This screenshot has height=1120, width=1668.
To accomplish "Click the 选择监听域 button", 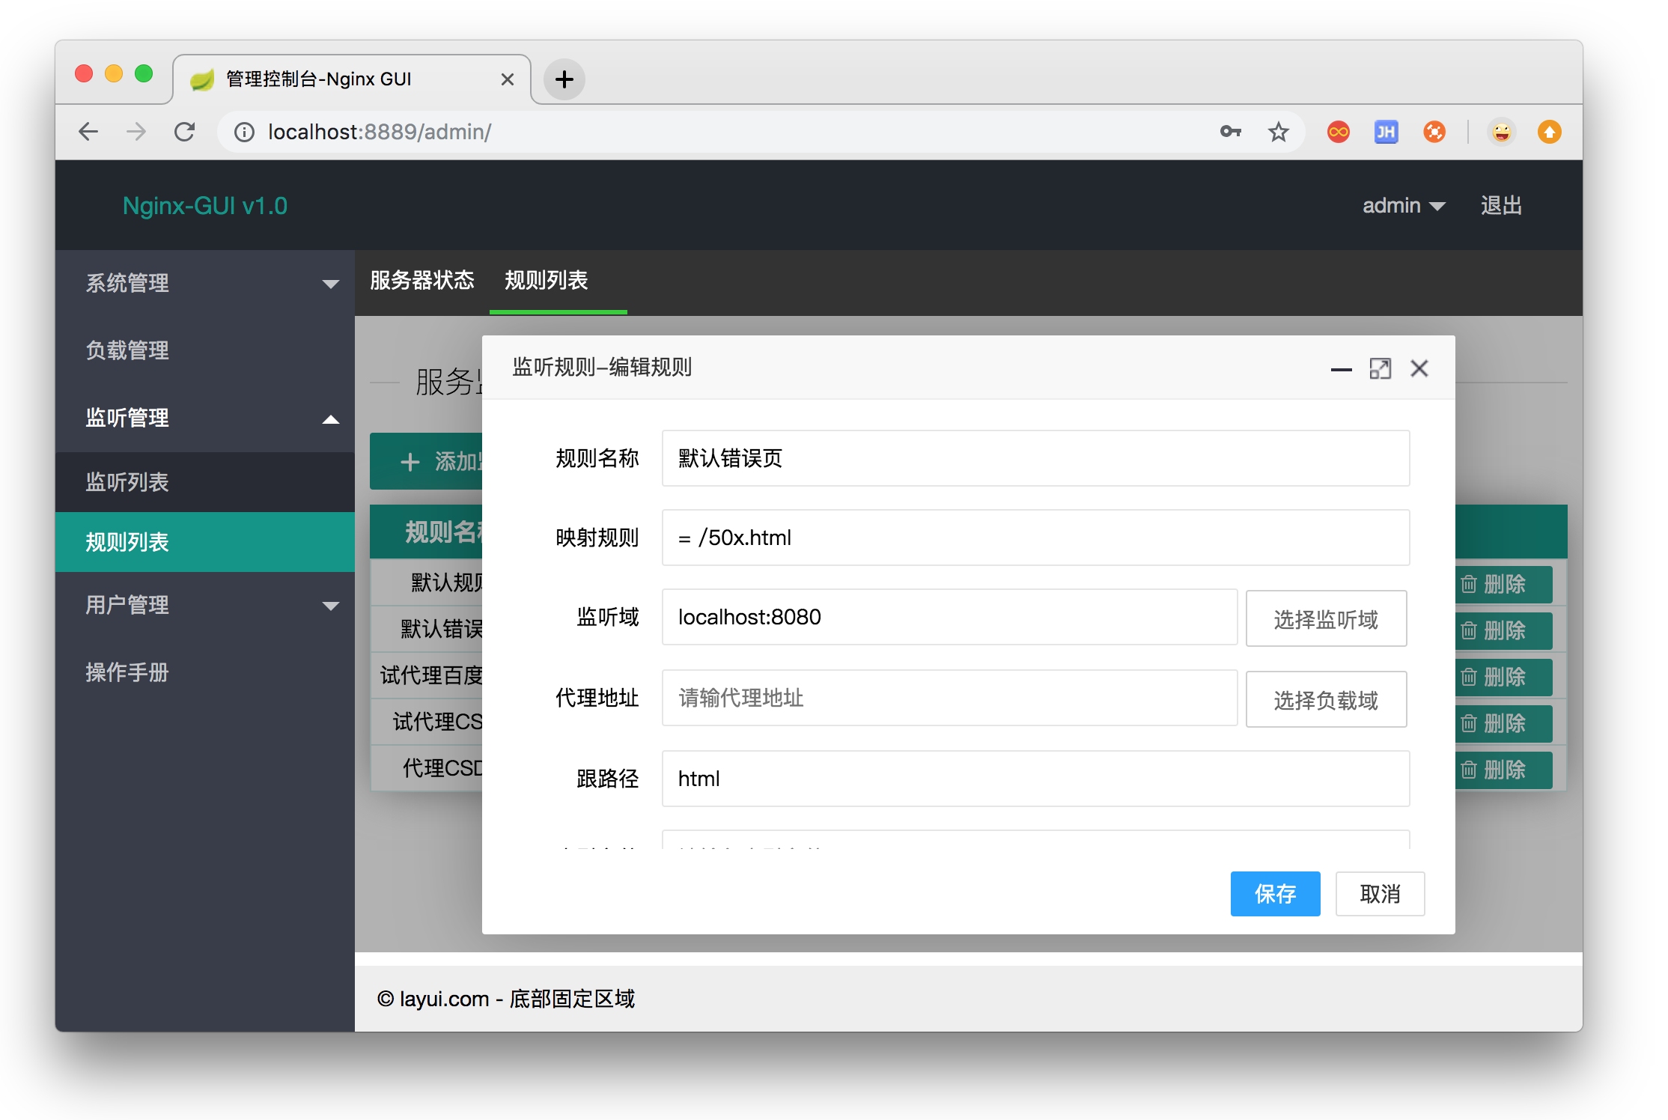I will pos(1325,619).
